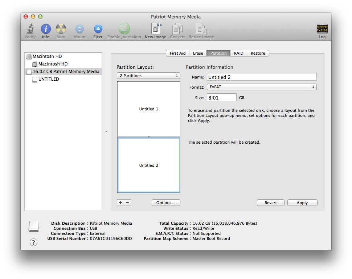Open partition Options...
The height and width of the screenshot is (279, 352).
click(x=166, y=203)
